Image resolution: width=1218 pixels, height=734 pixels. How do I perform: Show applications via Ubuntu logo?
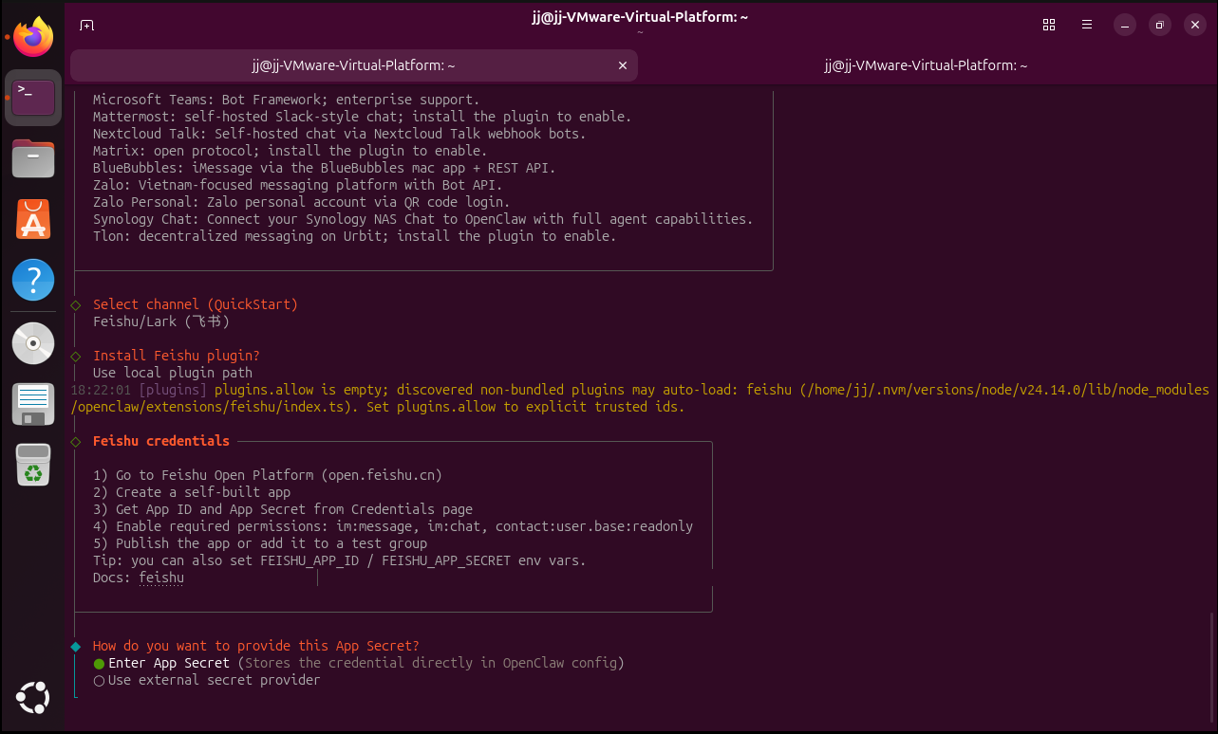click(x=33, y=700)
